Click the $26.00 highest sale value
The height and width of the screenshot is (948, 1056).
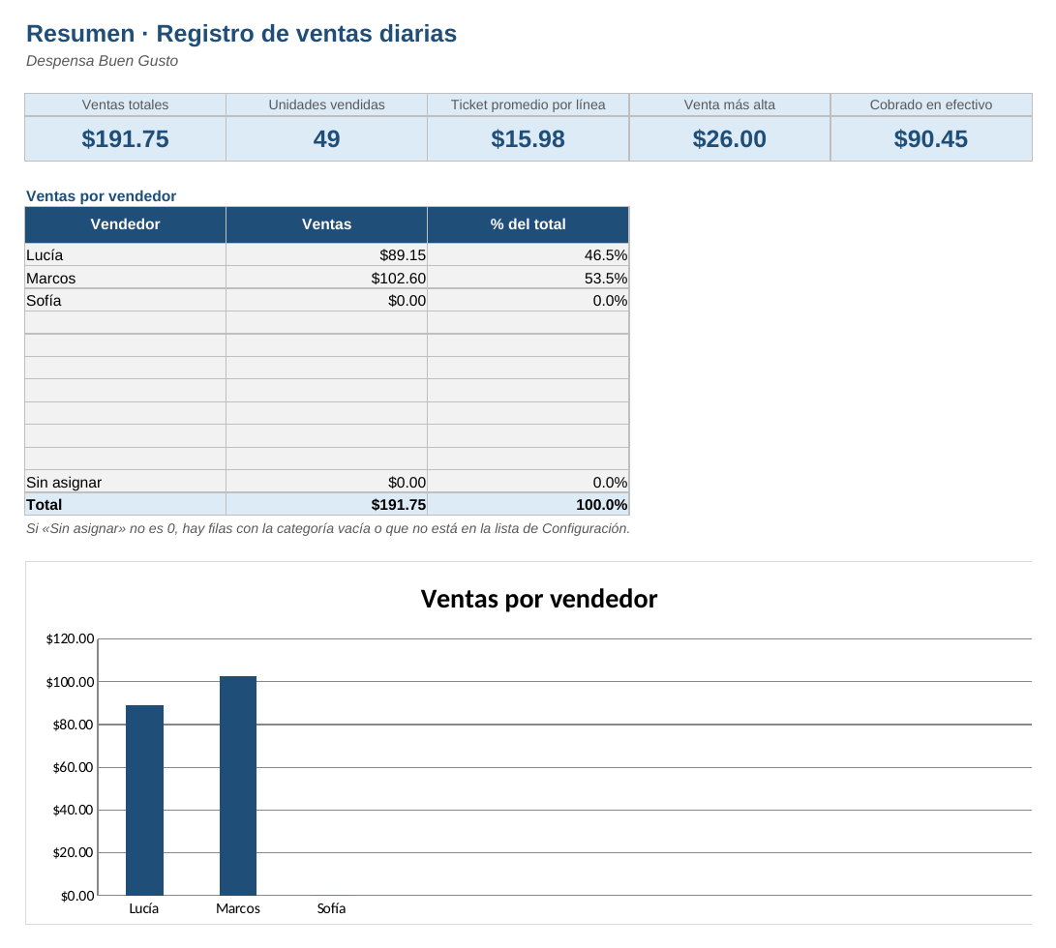(x=730, y=138)
